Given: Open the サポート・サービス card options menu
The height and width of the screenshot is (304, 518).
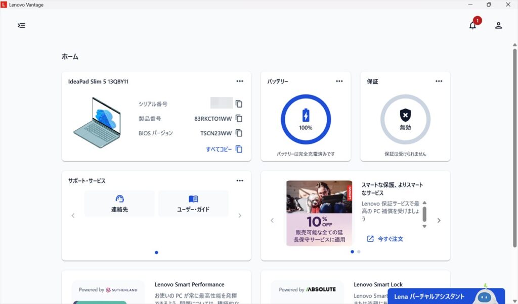Looking at the screenshot, I should tap(240, 181).
